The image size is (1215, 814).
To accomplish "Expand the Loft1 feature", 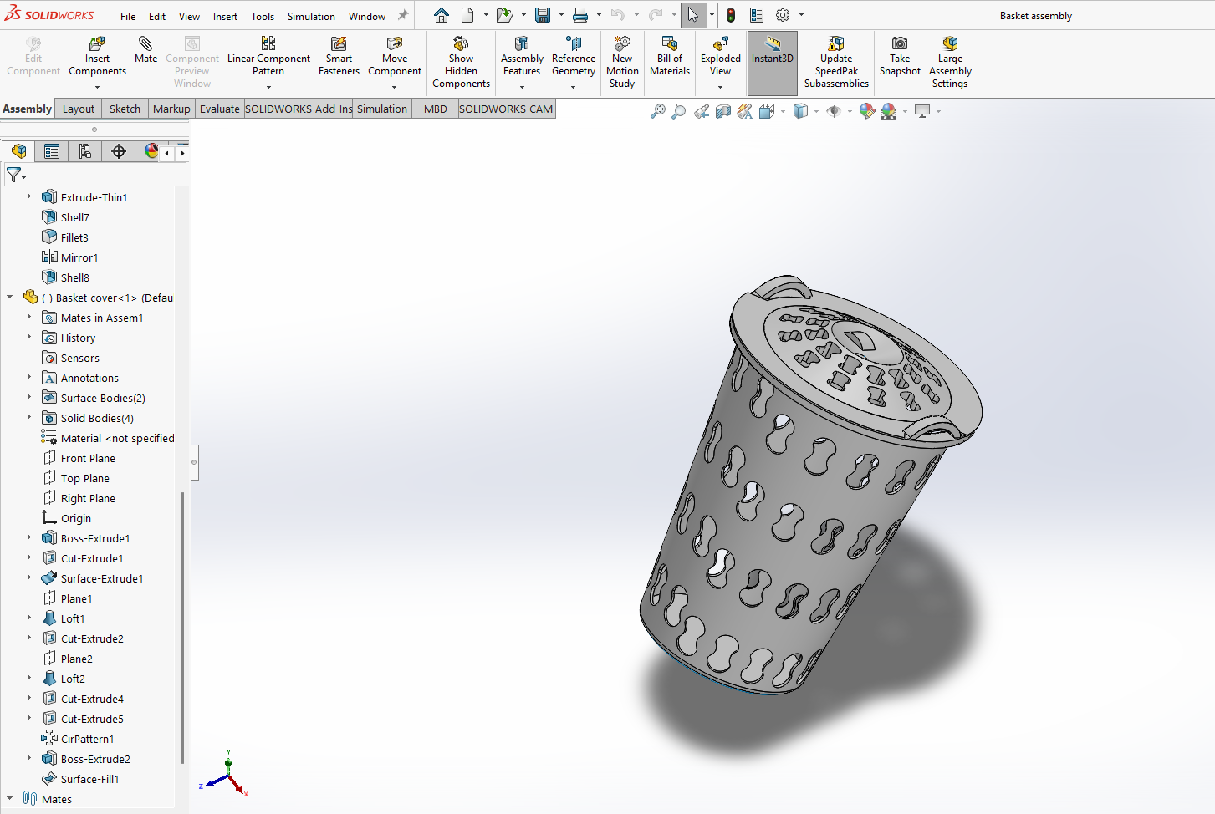I will pos(28,618).
